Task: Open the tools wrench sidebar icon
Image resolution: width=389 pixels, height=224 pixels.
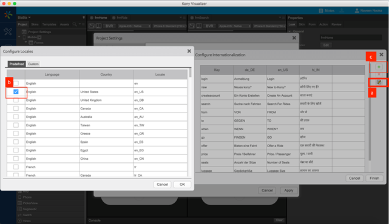Action: pyautogui.click(x=8, y=31)
